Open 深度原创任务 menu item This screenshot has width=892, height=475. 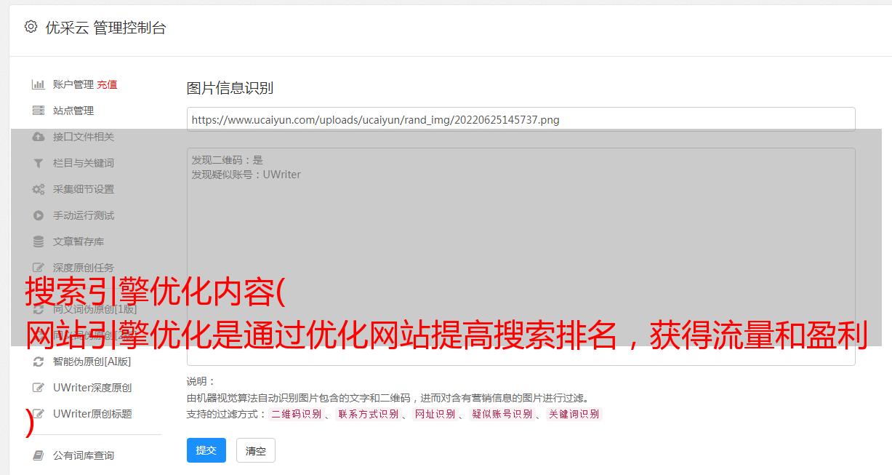84,268
